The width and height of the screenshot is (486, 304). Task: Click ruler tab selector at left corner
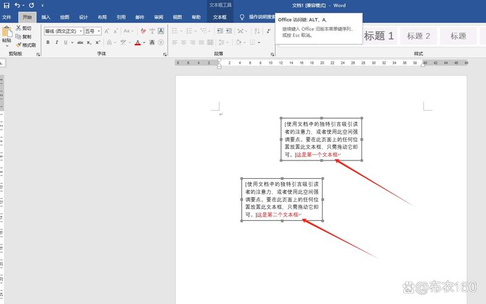click(x=2, y=63)
